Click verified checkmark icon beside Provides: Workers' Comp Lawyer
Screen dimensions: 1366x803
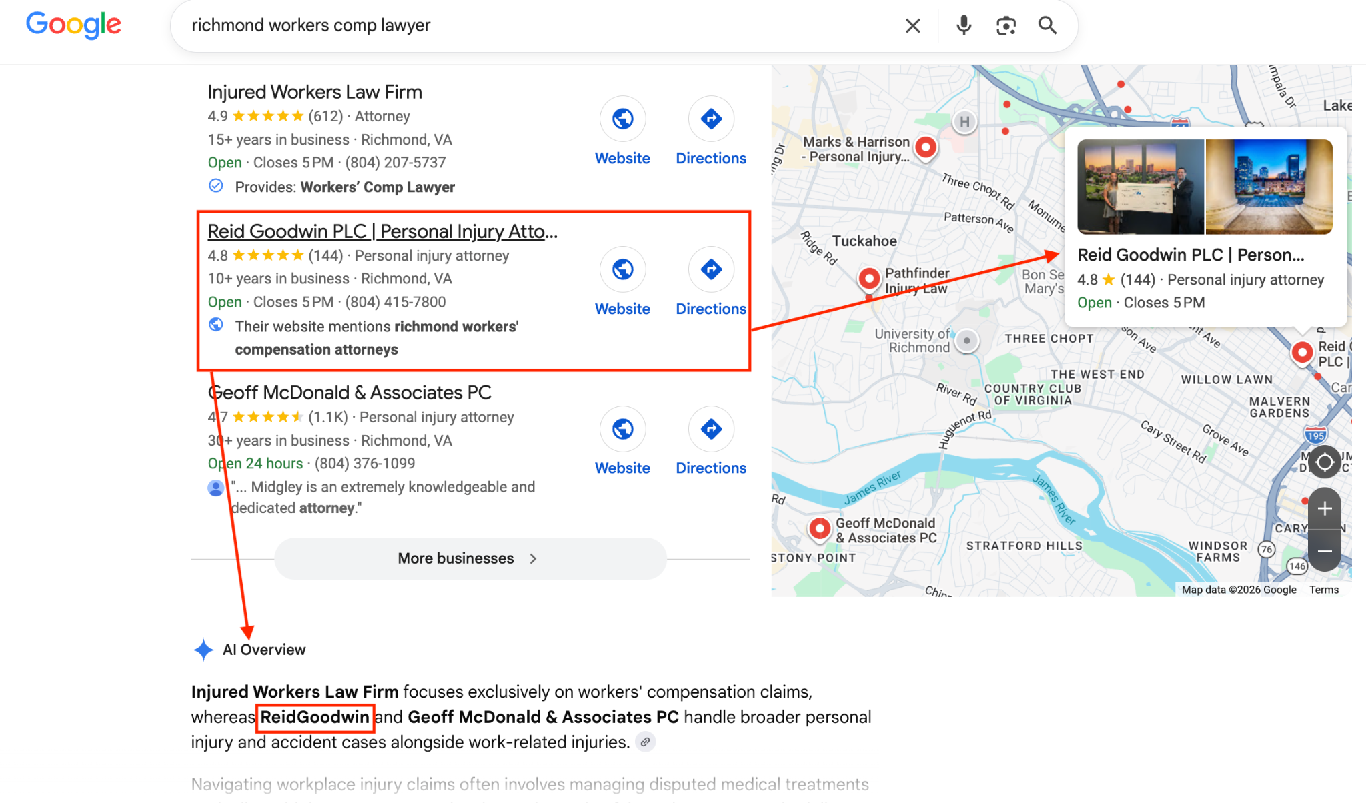click(x=216, y=186)
